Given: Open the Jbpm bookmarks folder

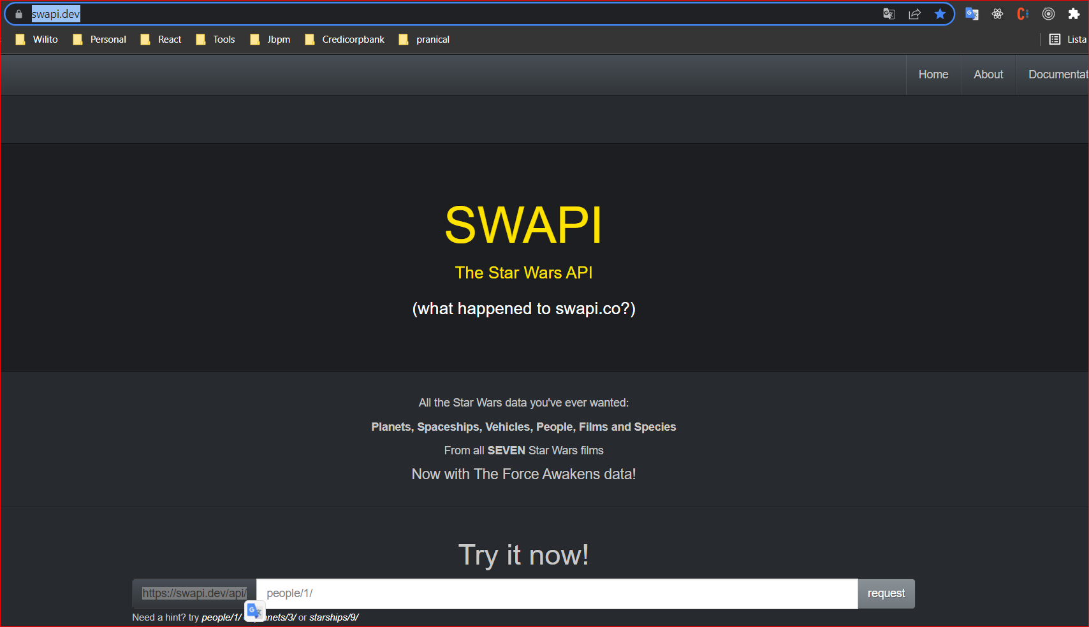Looking at the screenshot, I should [x=270, y=40].
